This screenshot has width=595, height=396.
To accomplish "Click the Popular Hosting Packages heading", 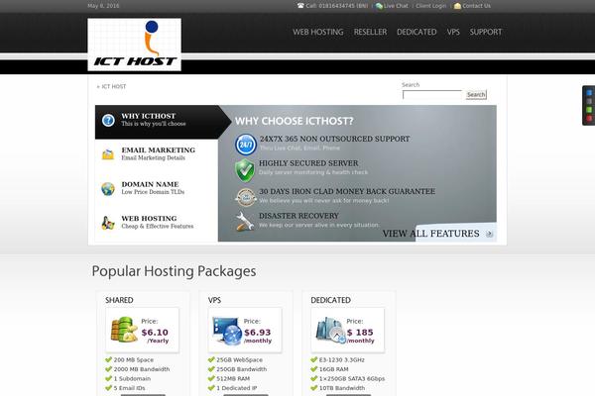I will point(174,271).
